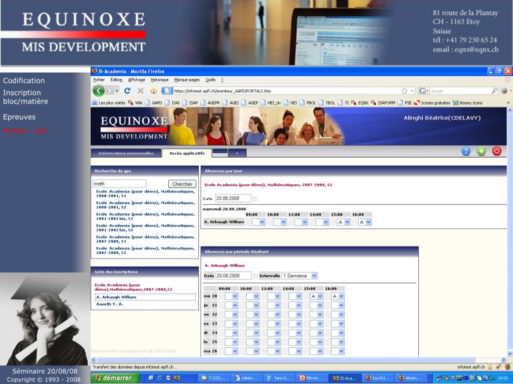Open the Icones gratuites bookmark

coord(432,102)
